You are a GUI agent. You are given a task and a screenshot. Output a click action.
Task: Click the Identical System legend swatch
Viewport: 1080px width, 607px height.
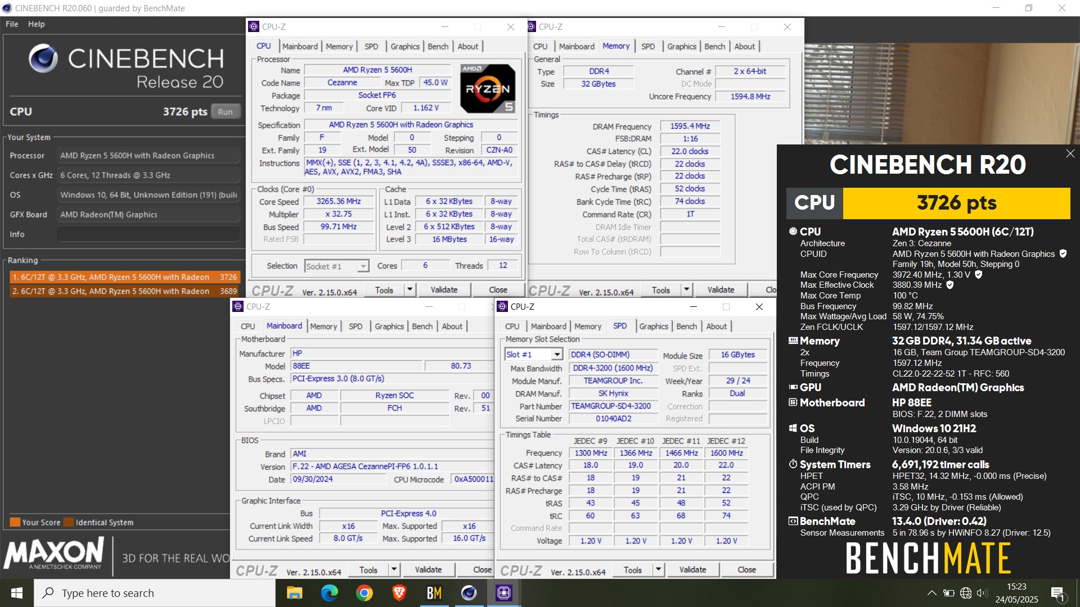coord(69,522)
